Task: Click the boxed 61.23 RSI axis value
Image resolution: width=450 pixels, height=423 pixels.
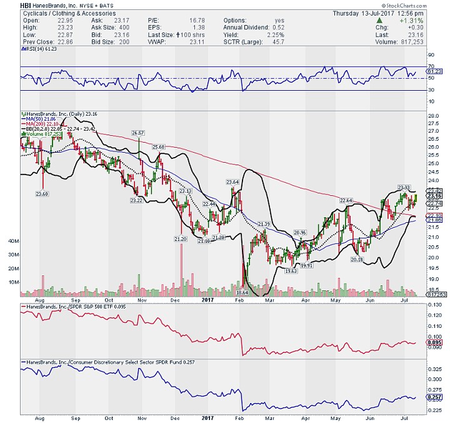Action: (435, 71)
